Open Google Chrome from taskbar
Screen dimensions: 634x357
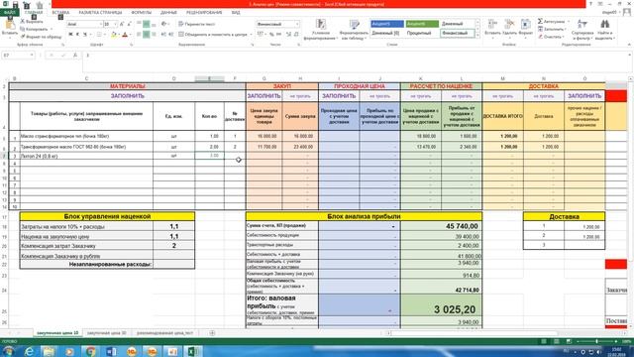pos(90,351)
